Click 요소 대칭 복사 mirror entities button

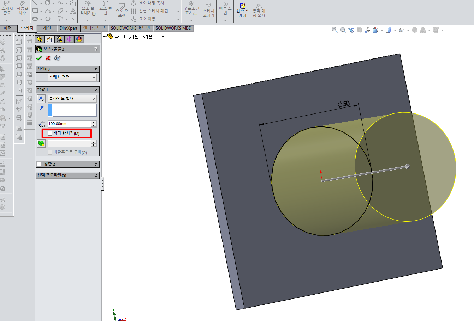(147, 3)
